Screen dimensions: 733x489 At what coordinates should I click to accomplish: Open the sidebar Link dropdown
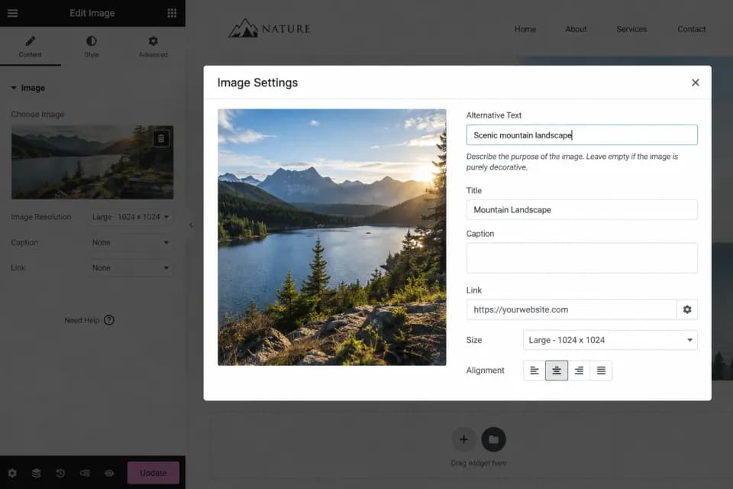point(131,267)
